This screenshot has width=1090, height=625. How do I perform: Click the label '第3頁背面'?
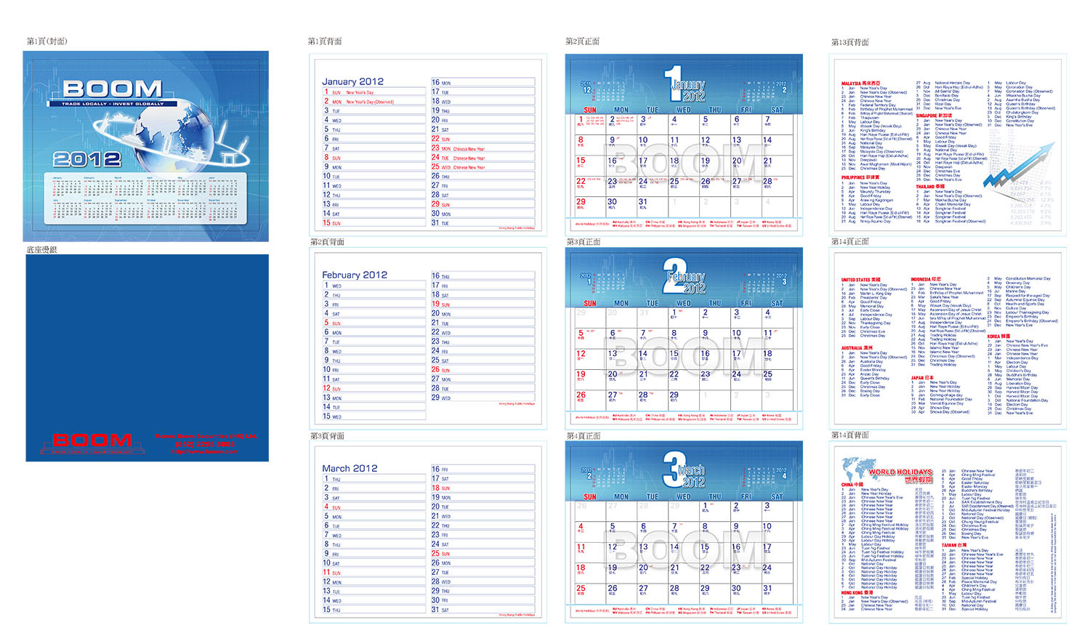(327, 436)
